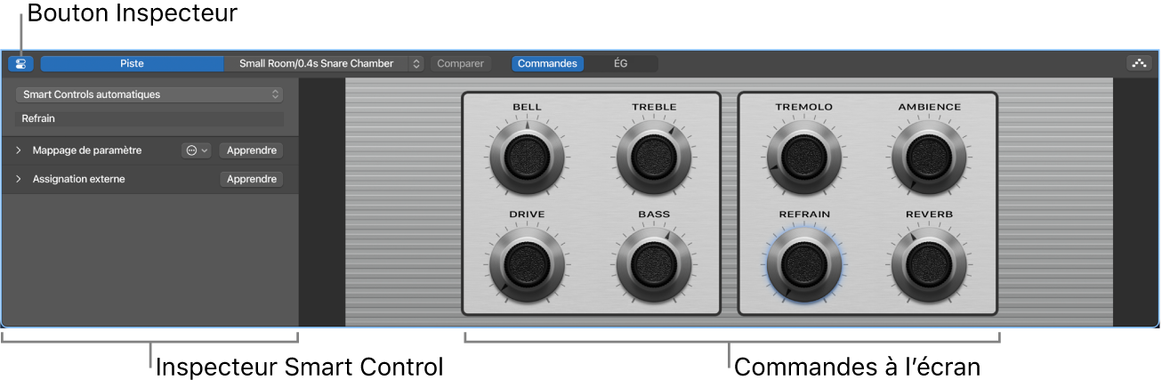Image resolution: width=1162 pixels, height=388 pixels.
Task: Expand the Mappage de paramètre section
Action: (x=19, y=151)
